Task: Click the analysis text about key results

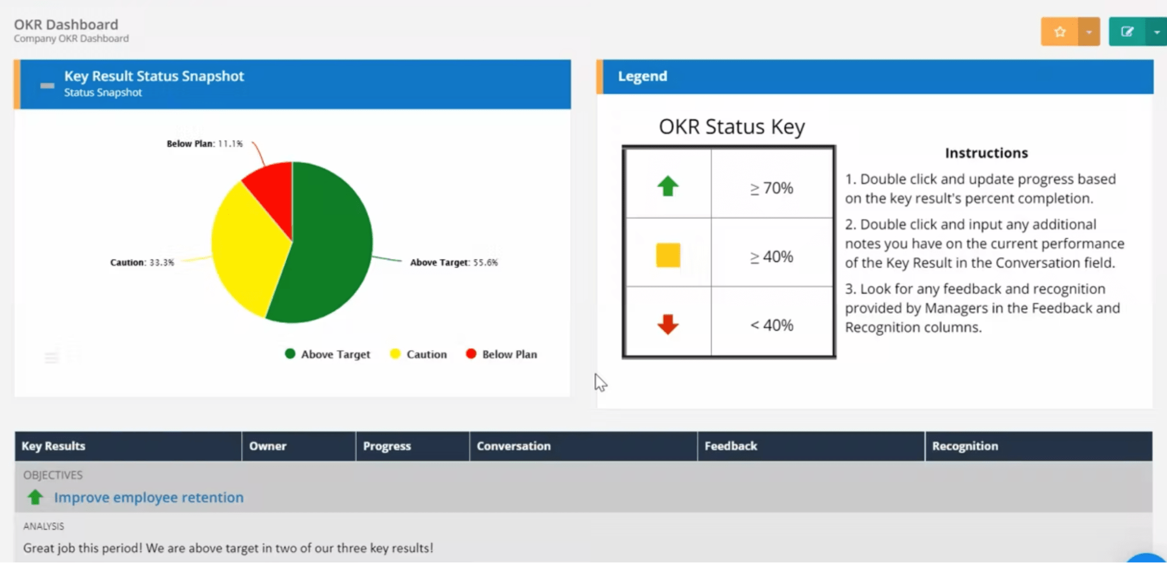Action: pos(228,548)
